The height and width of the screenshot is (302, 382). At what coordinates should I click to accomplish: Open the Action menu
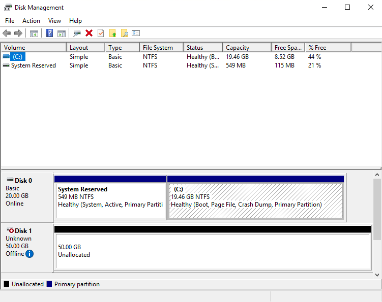(31, 21)
